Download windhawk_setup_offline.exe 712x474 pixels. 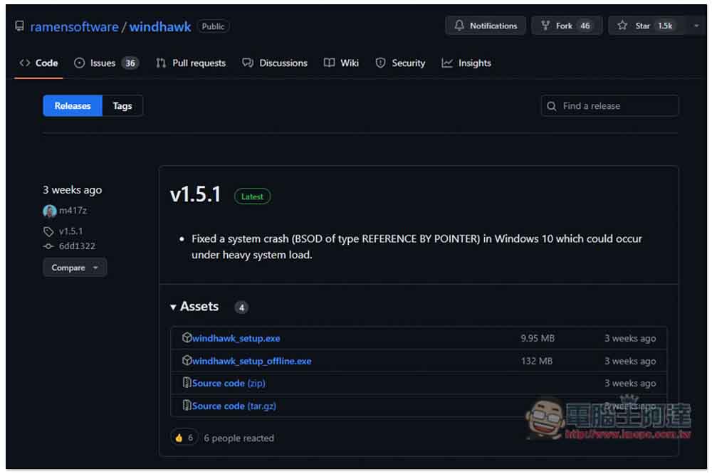(x=251, y=361)
